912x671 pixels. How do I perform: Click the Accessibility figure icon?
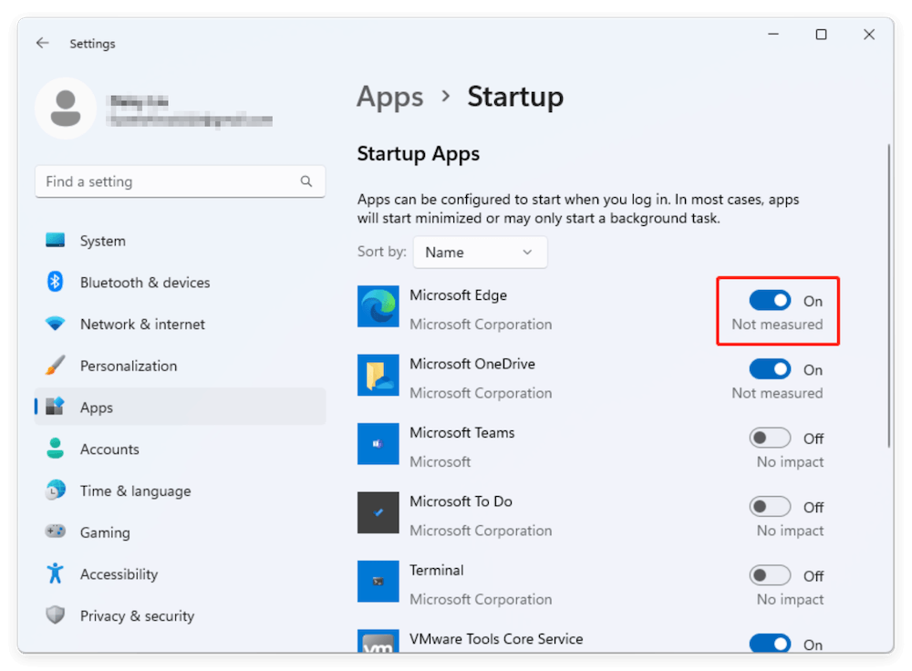click(x=56, y=573)
